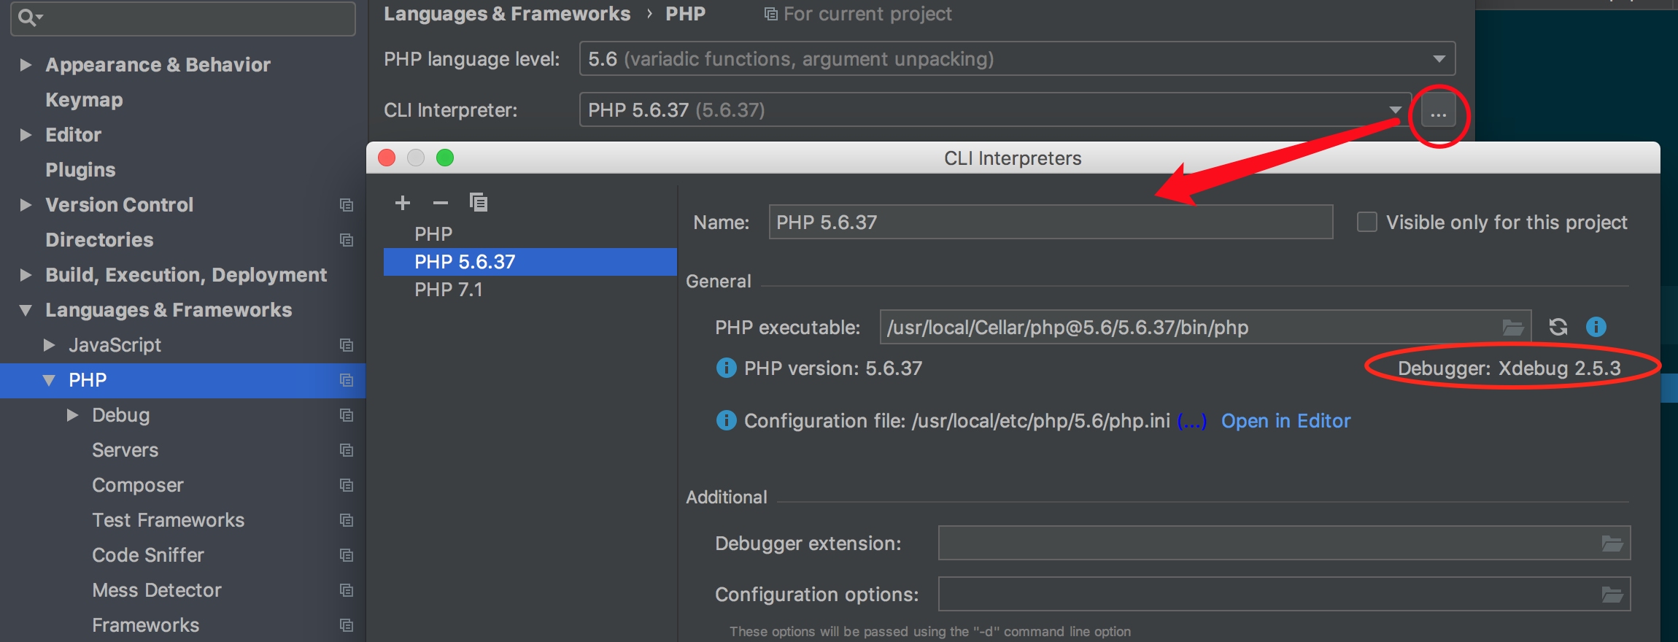Click the blue info icon beside refresh

[x=1596, y=327]
